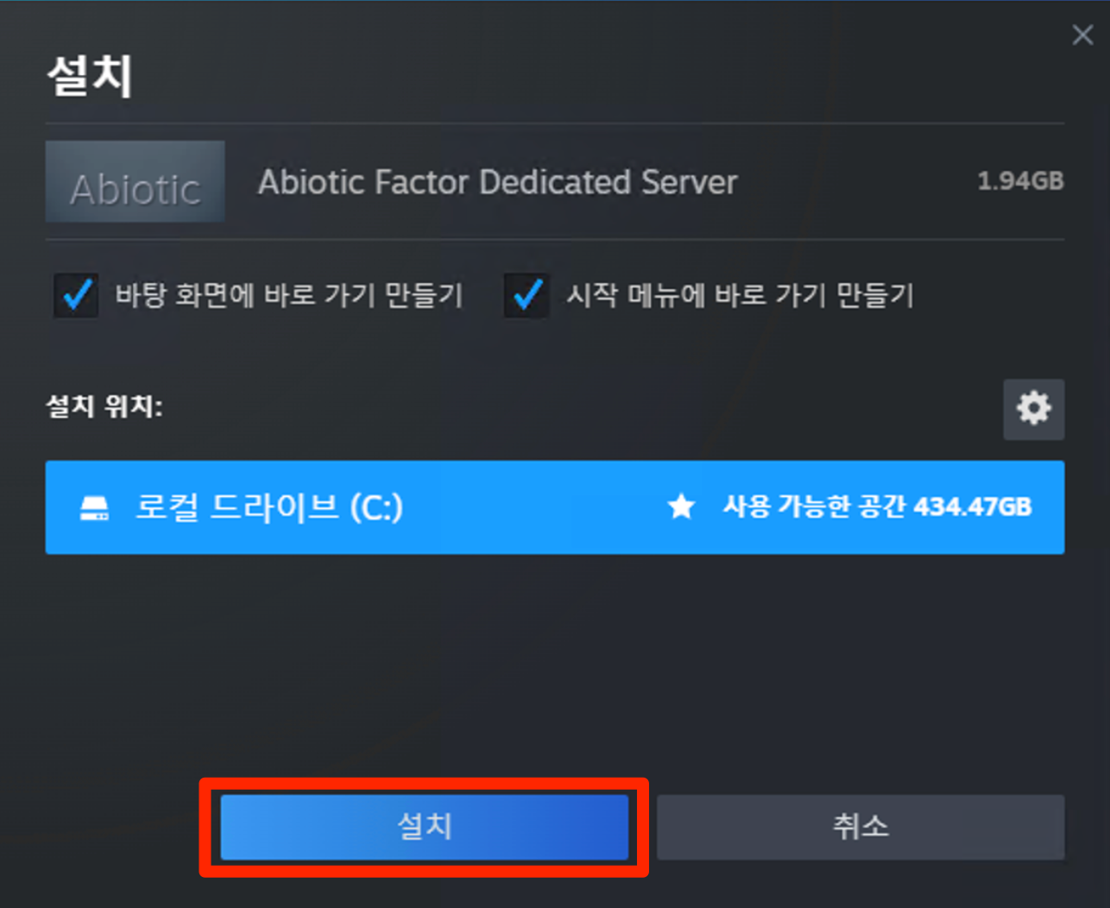Click the blue checkmark for start menu shortcut
The image size is (1110, 908).
tap(527, 295)
